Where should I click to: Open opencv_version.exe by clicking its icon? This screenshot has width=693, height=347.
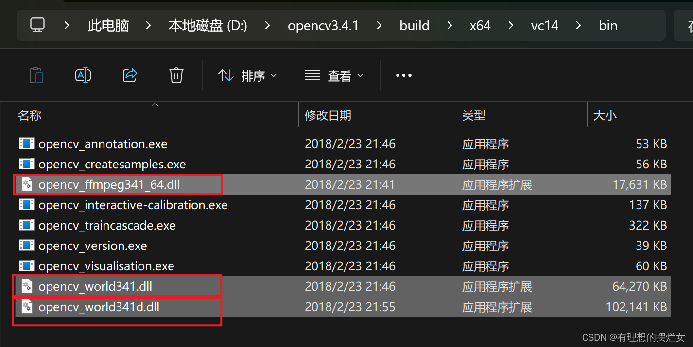coord(27,246)
